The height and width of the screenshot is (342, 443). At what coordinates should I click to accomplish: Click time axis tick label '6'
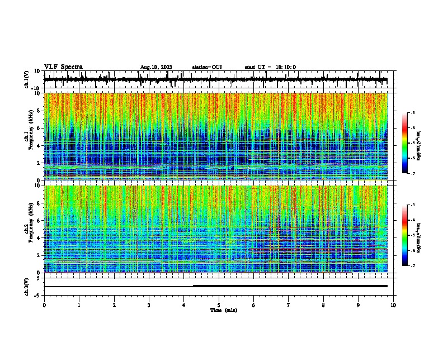click(x=253, y=305)
